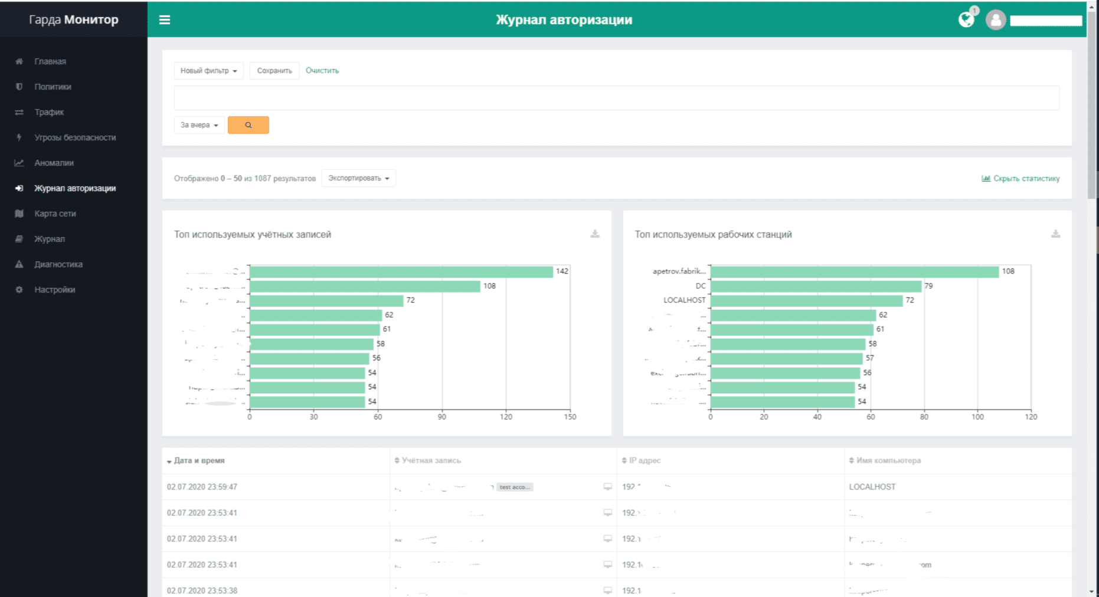The width and height of the screenshot is (1099, 597).
Task: Open the Экспортировать dropdown
Action: tap(358, 178)
